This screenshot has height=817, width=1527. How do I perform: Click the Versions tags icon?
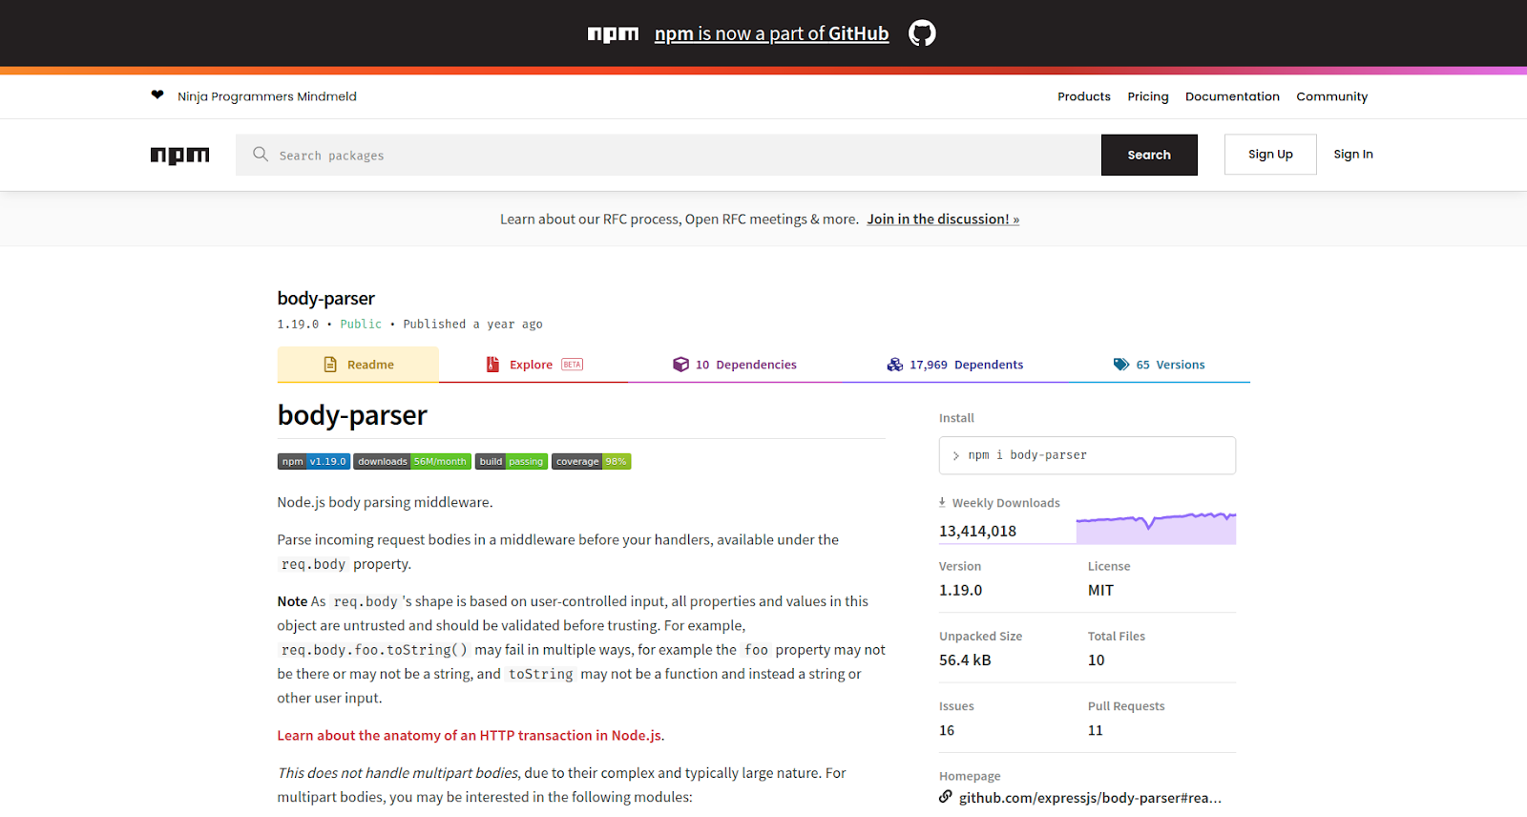(1121, 365)
